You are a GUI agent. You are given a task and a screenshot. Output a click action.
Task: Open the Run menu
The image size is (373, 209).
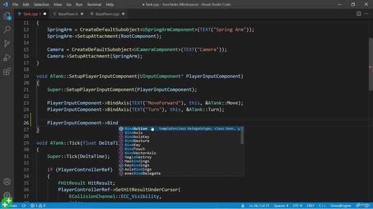tap(79, 5)
